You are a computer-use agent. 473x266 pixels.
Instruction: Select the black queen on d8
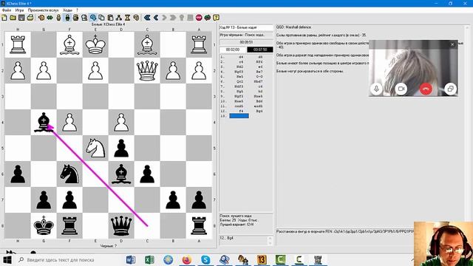tap(121, 225)
